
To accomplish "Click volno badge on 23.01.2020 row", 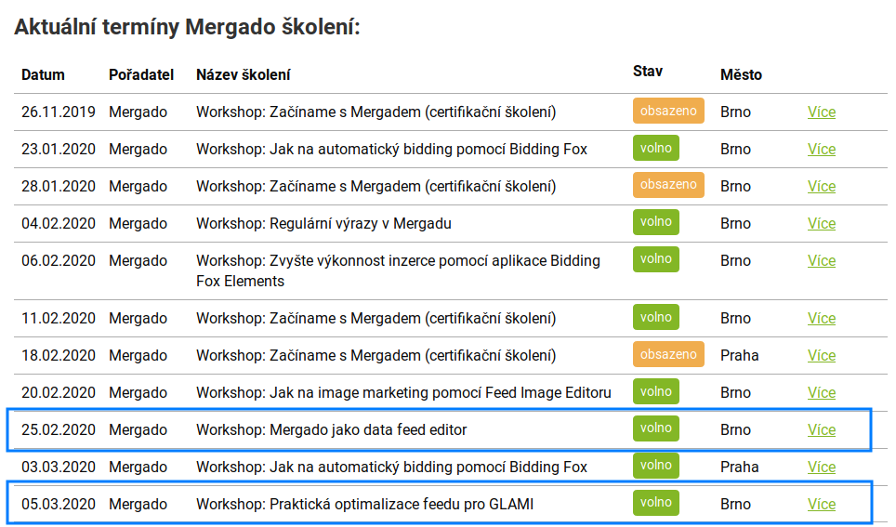I will [655, 148].
